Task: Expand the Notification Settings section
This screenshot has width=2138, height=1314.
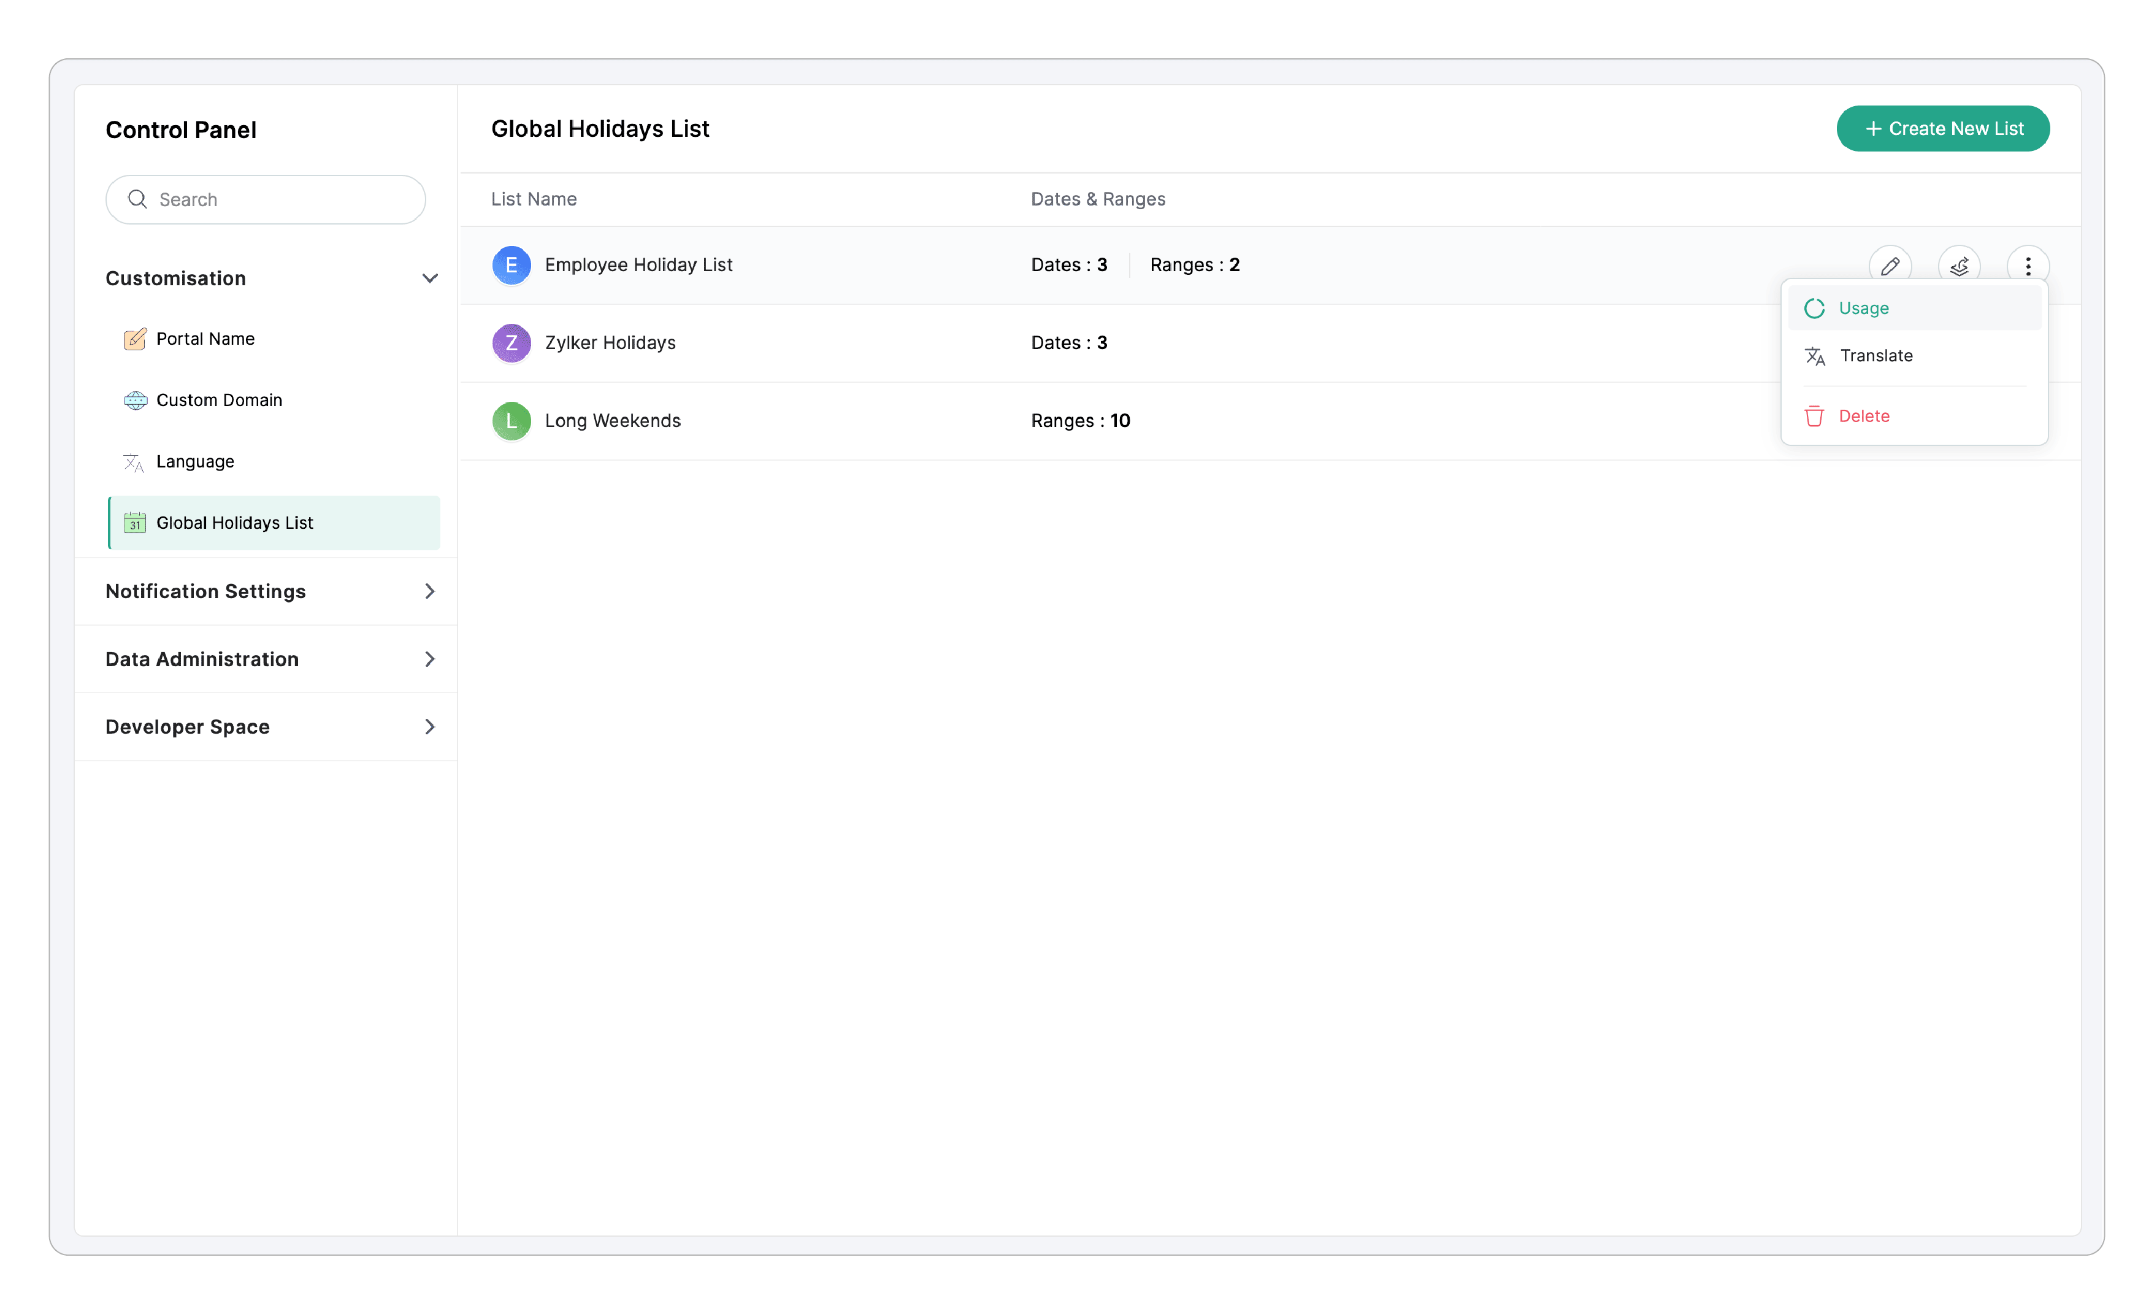Action: 429,591
